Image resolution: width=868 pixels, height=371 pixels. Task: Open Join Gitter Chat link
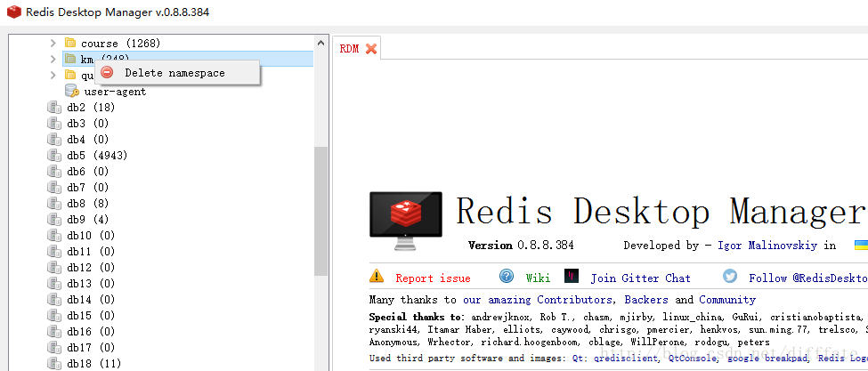click(640, 278)
